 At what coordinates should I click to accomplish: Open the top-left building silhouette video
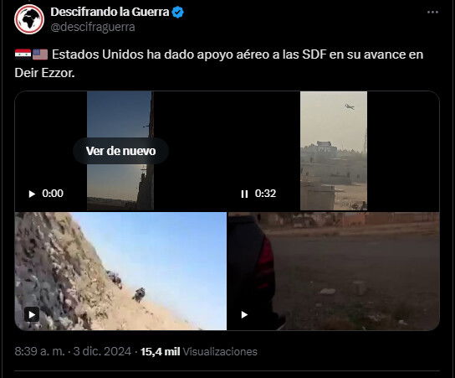coord(120,151)
